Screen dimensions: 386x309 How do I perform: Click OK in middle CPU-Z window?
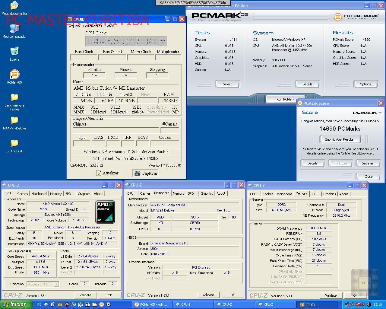pos(233,295)
